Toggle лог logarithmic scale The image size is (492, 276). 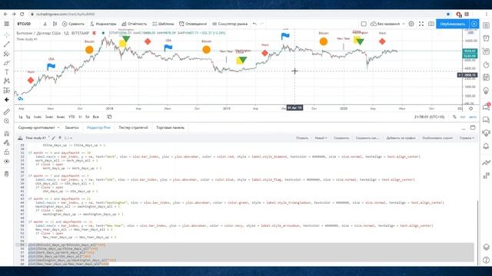463,117
